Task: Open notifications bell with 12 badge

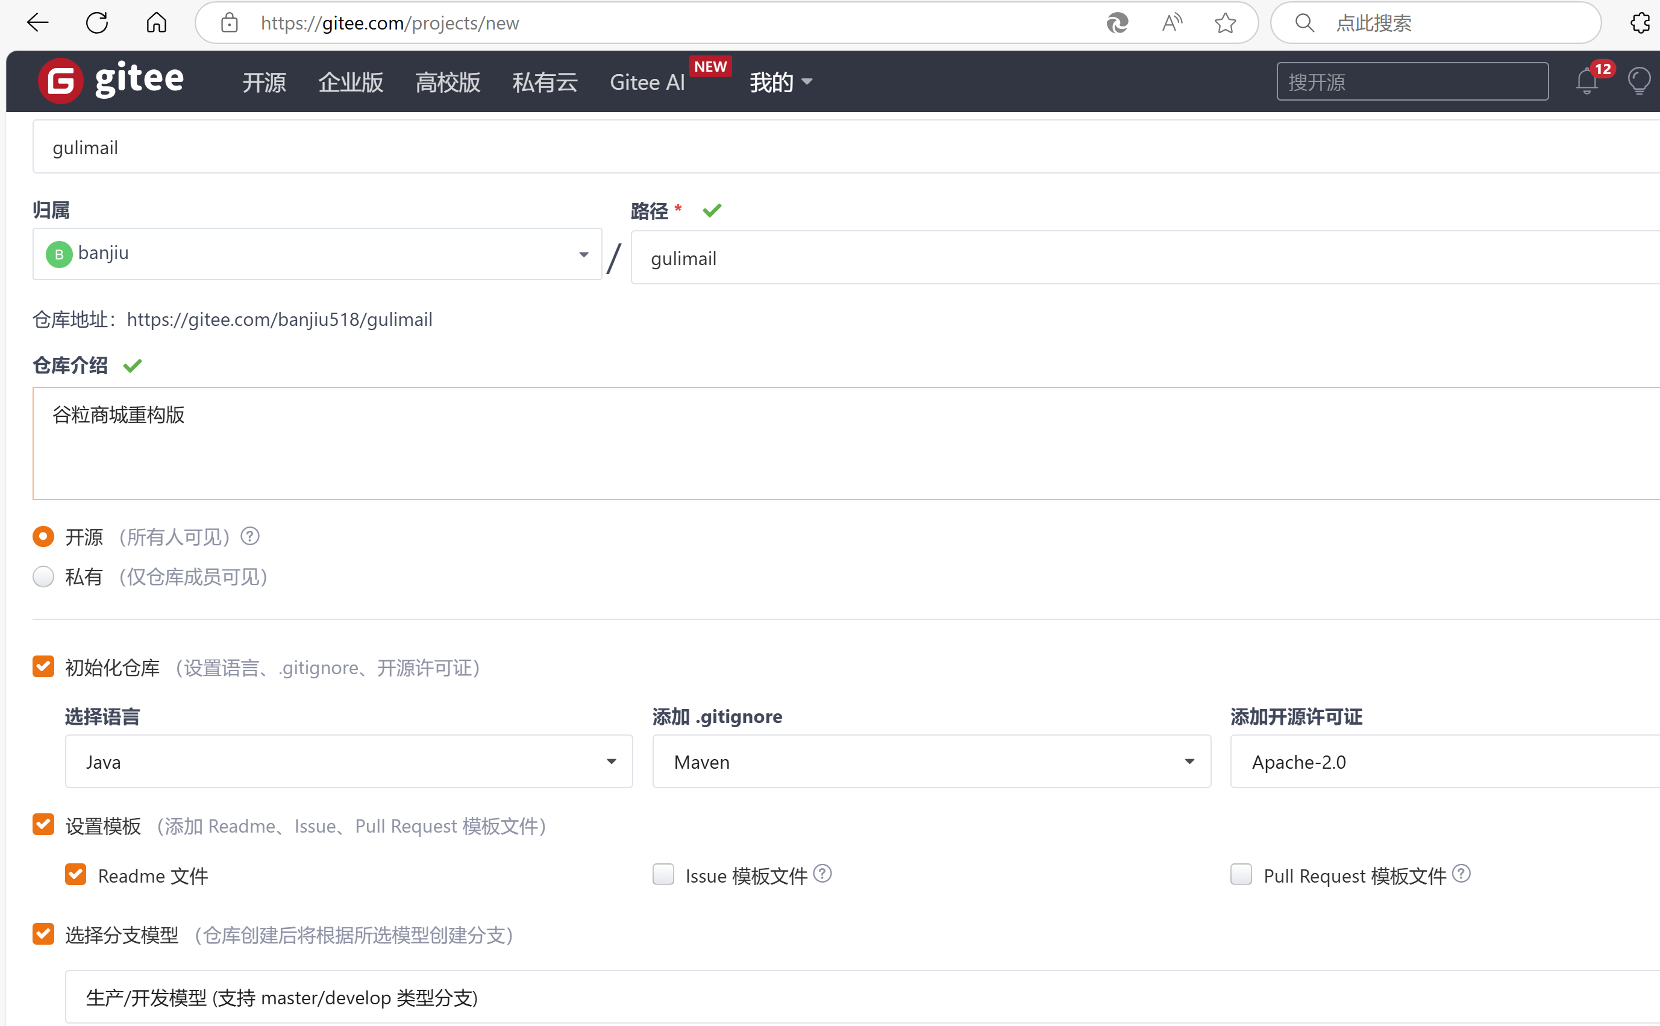Action: 1586,81
